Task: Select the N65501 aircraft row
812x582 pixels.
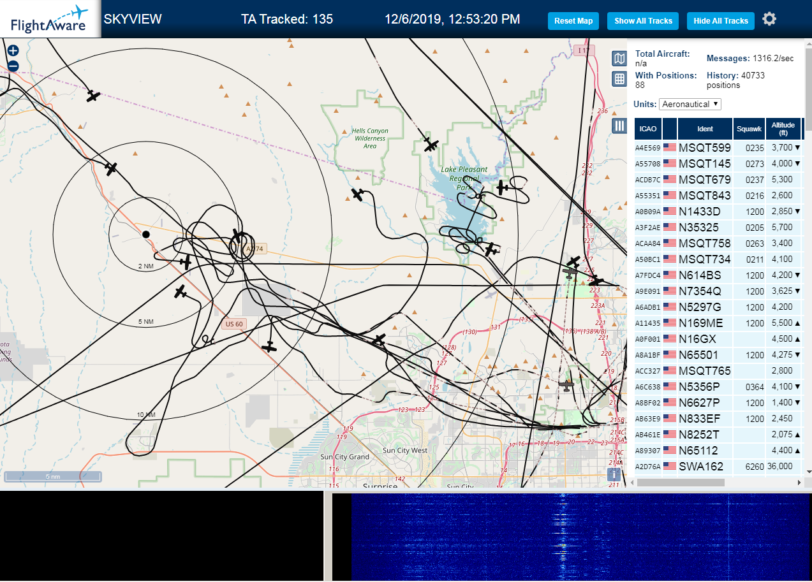Action: tap(718, 355)
